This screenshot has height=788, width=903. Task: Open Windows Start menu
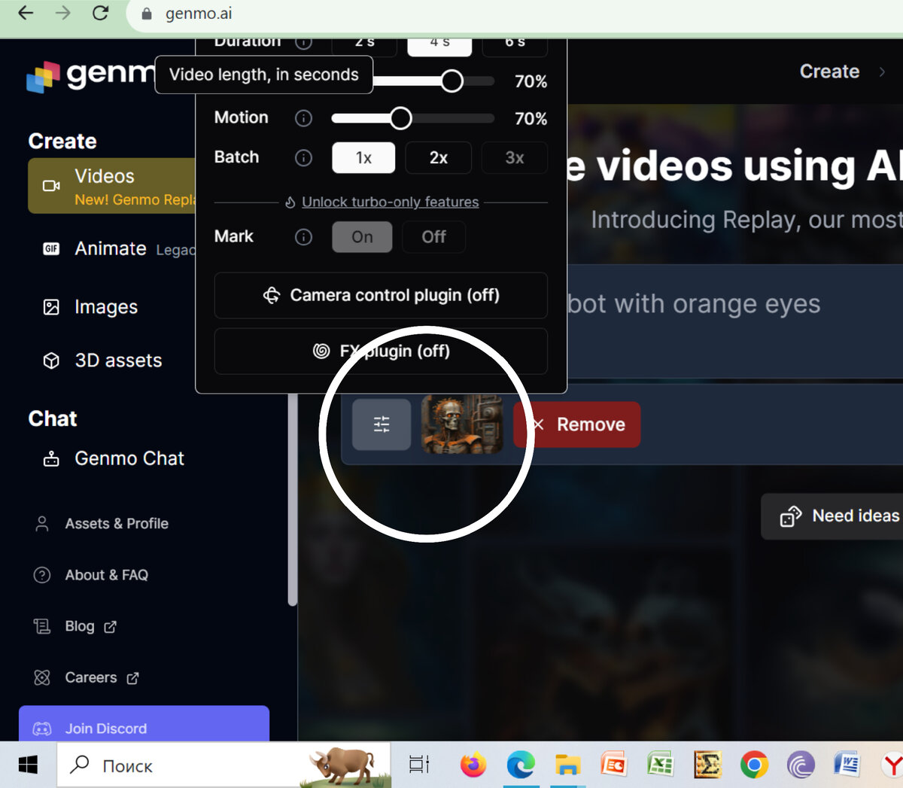click(x=28, y=765)
